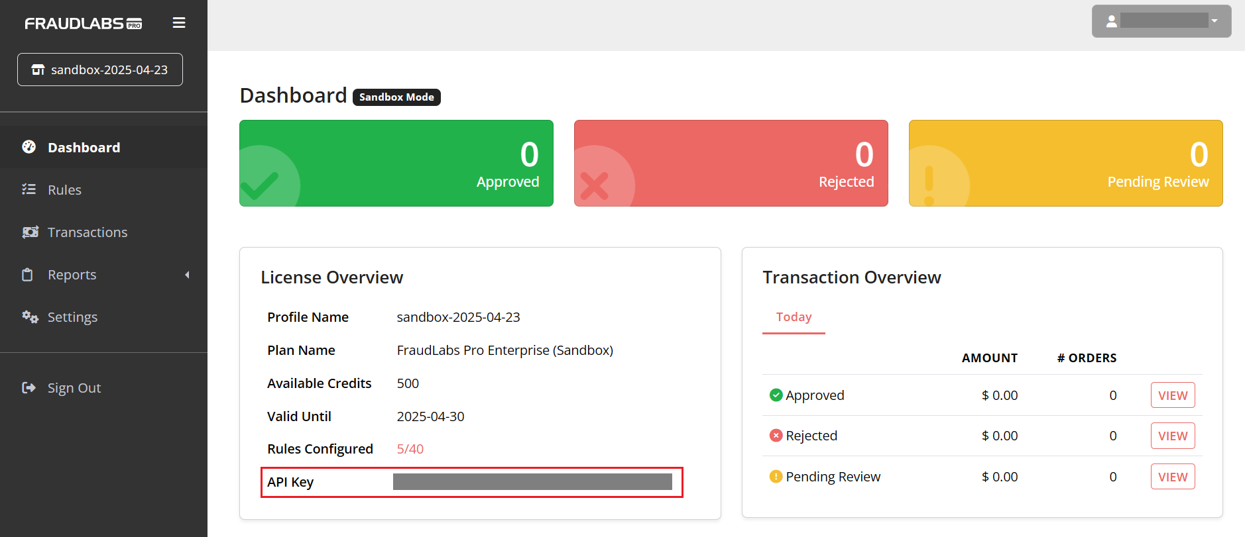Open the user account dropdown caret
This screenshot has width=1245, height=537.
click(x=1215, y=21)
